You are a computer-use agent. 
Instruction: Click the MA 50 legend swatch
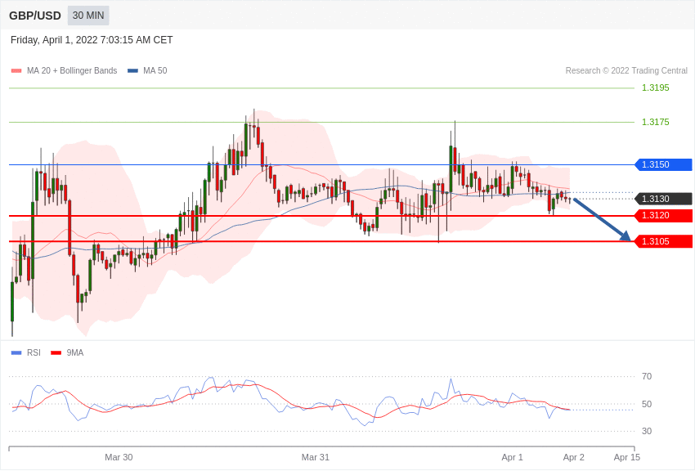coord(133,71)
